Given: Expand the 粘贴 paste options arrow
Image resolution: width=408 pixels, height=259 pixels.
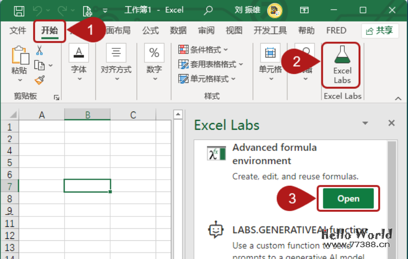Looking at the screenshot, I should coord(20,80).
